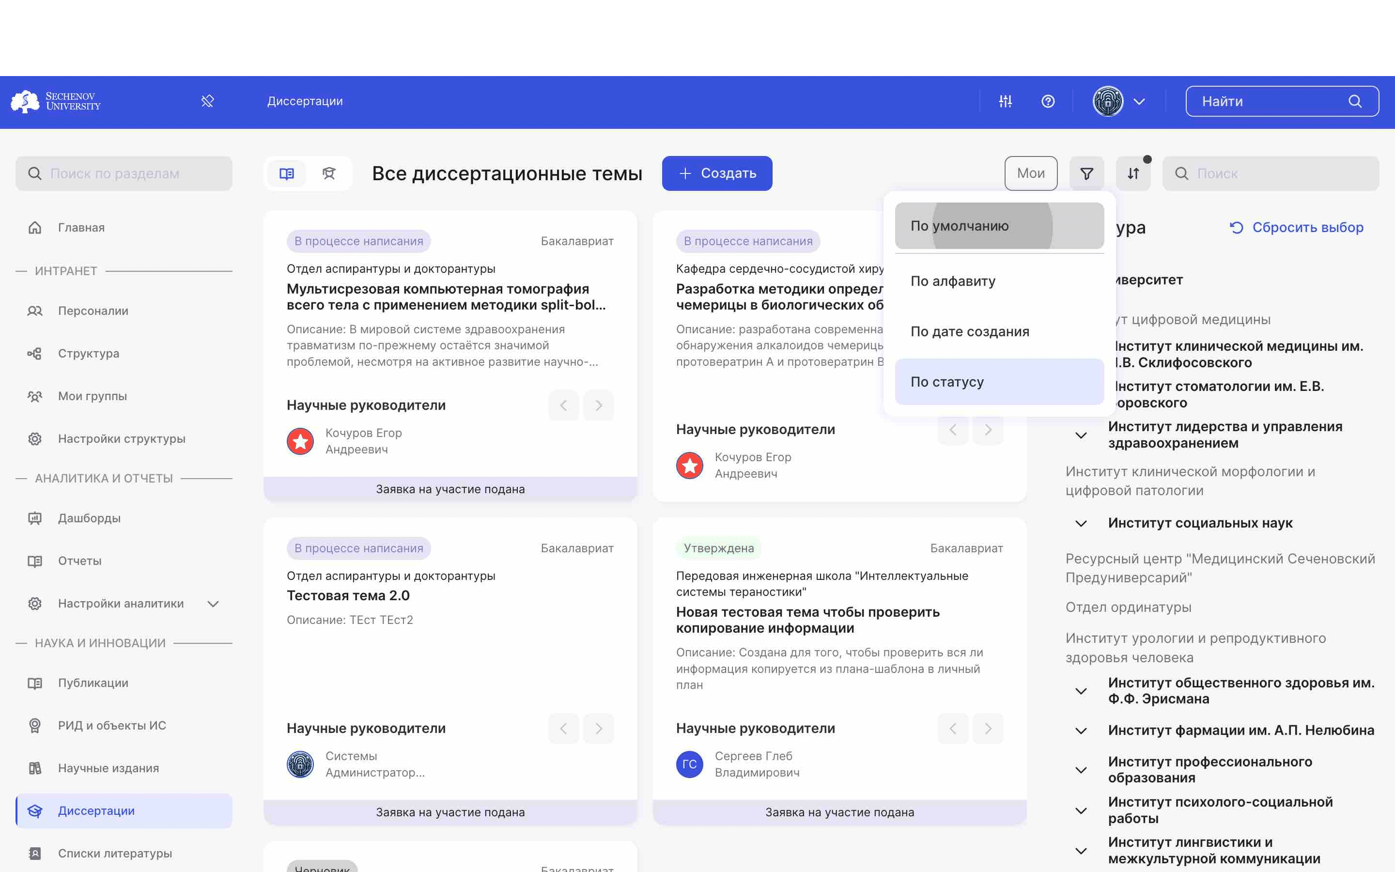
Task: Click the Создать button
Action: click(716, 173)
